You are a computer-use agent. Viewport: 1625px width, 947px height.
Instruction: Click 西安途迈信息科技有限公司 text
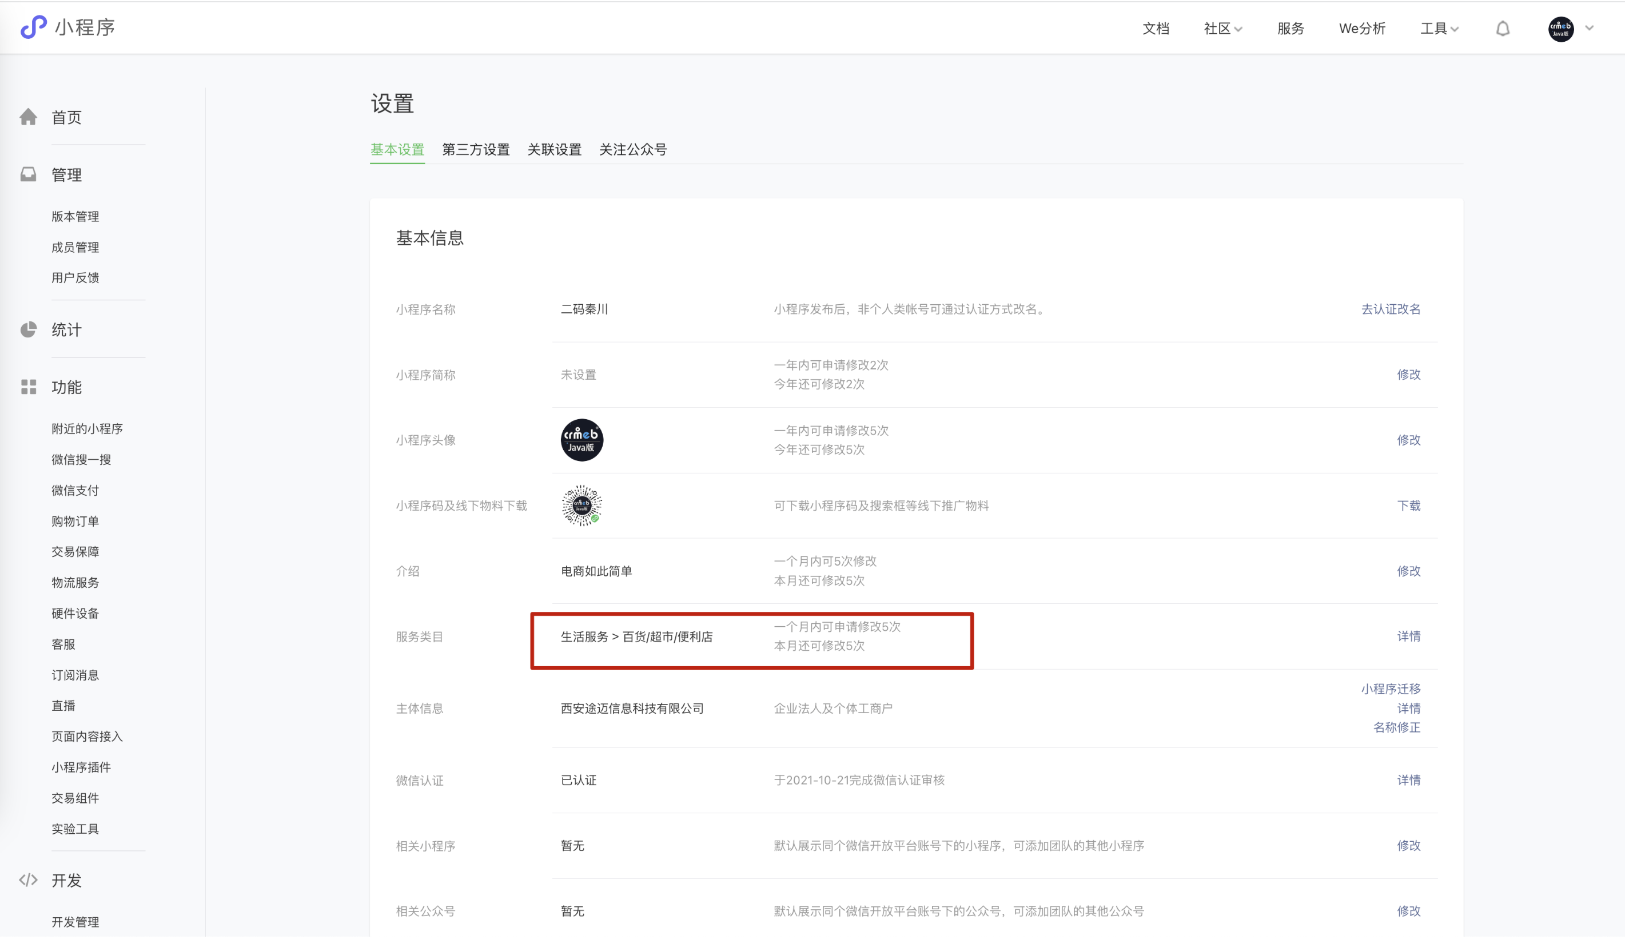click(x=632, y=709)
